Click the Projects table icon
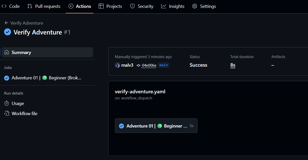 click(x=101, y=6)
